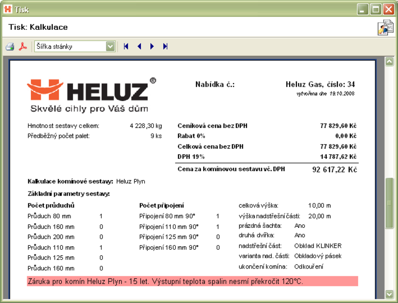Open the Šířka stránky zoom dropdown
Screen dimensions: 398x303
[x=110, y=46]
